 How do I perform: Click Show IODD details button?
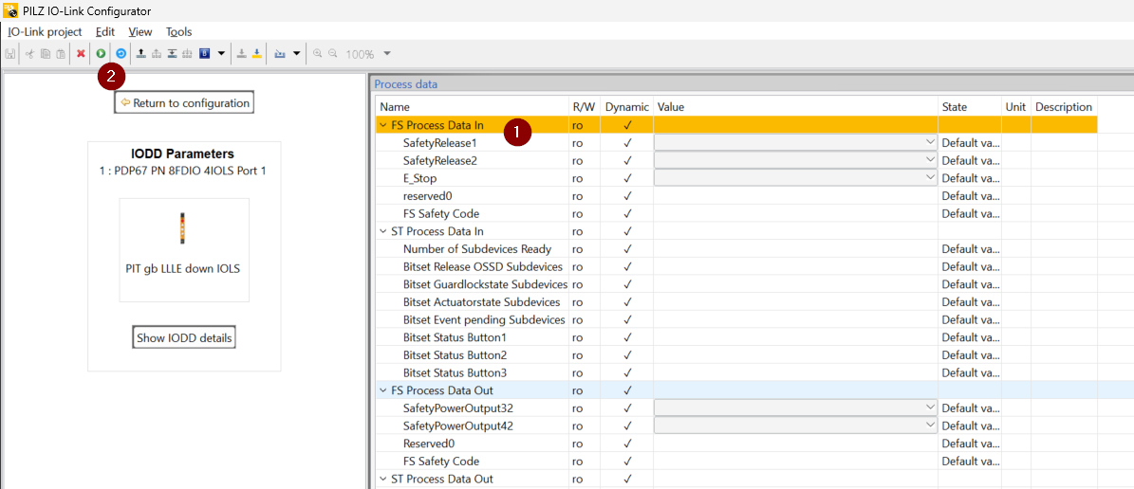point(184,337)
